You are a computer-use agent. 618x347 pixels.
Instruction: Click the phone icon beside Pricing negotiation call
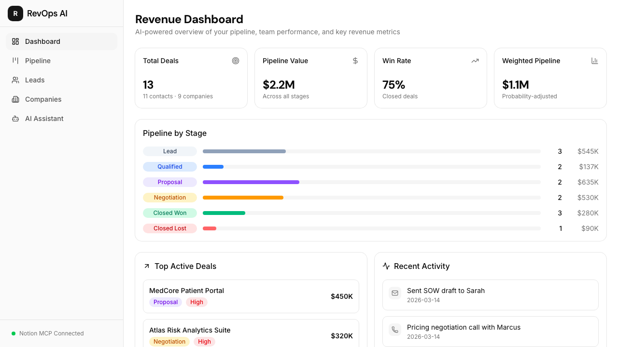[395, 330]
